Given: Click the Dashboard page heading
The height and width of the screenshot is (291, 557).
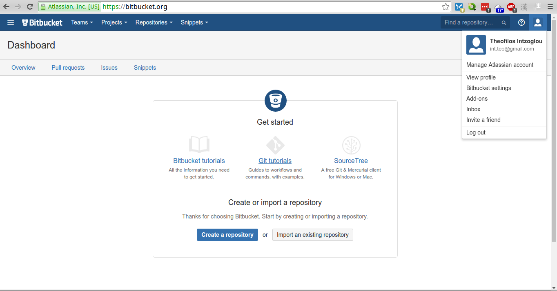Looking at the screenshot, I should [31, 45].
